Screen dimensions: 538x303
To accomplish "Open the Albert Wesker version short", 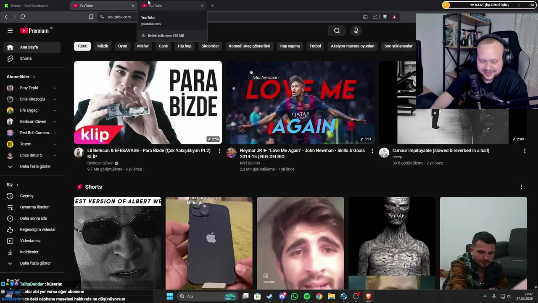I will [118, 243].
